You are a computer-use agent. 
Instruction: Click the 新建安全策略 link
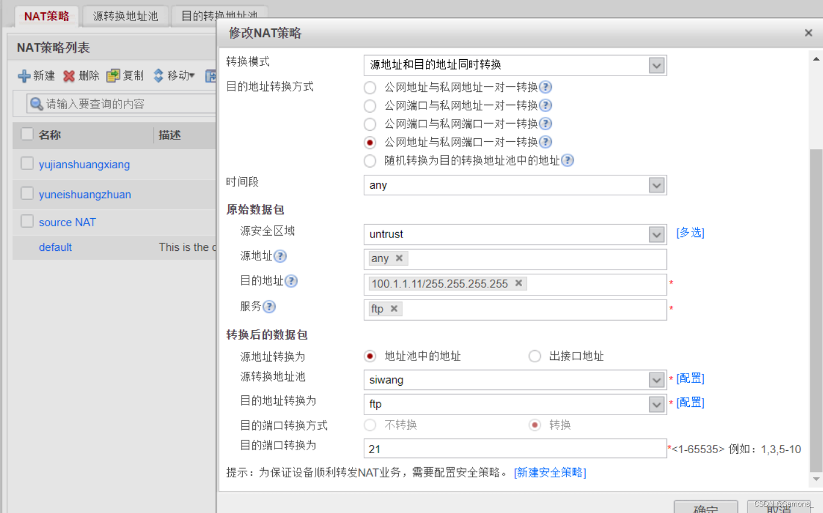pyautogui.click(x=550, y=473)
